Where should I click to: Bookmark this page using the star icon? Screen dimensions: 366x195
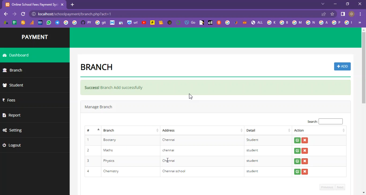tap(332, 14)
